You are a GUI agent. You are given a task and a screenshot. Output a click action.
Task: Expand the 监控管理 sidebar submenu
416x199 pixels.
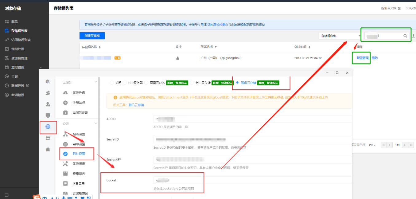[41, 68]
